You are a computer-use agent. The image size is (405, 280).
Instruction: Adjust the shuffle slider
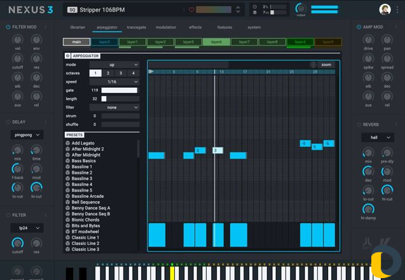[x=120, y=124]
